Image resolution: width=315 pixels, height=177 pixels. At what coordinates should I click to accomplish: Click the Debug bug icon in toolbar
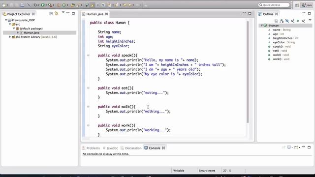(35, 5)
